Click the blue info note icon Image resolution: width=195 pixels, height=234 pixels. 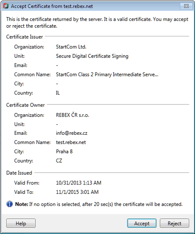click(10, 204)
